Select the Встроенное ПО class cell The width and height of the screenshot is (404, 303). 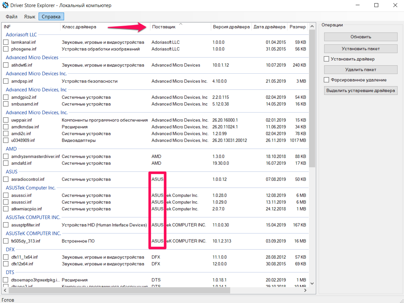pos(78,241)
